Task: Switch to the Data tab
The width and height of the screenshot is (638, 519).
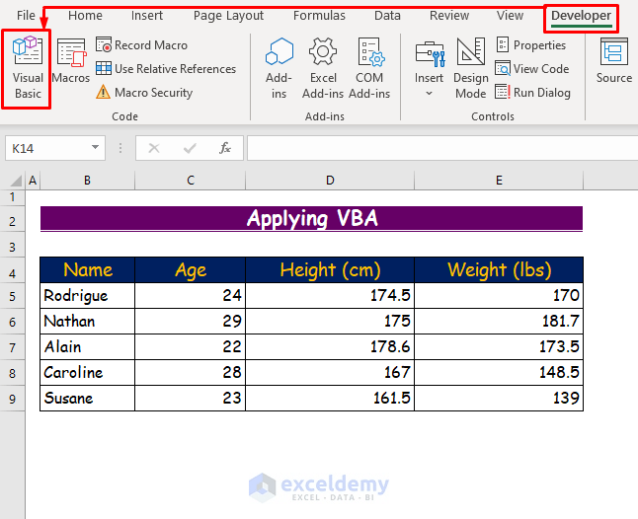Action: point(387,16)
